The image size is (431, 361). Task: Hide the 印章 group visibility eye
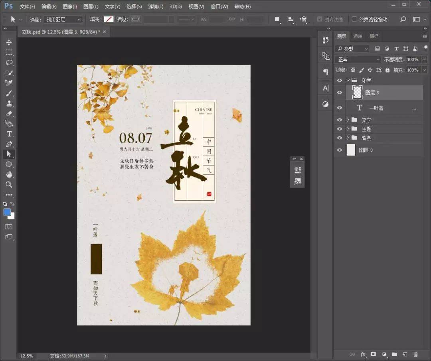340,80
